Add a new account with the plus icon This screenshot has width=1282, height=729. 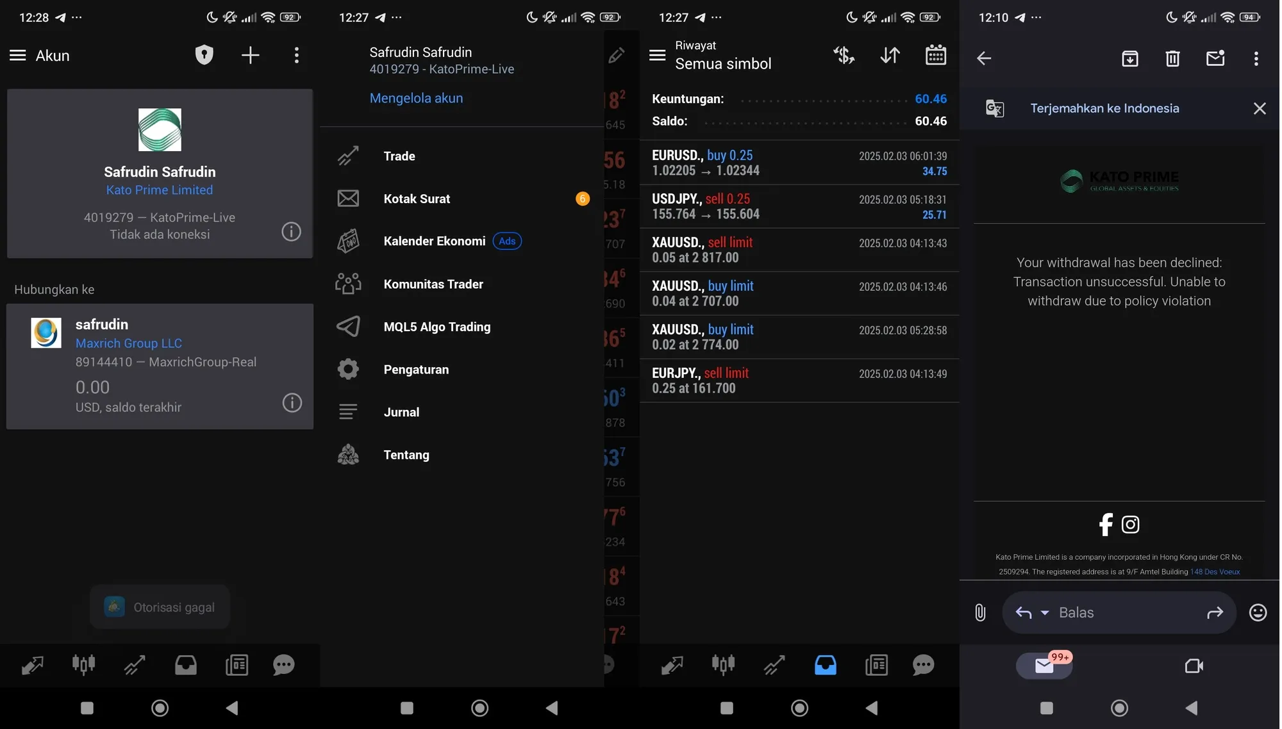(250, 56)
